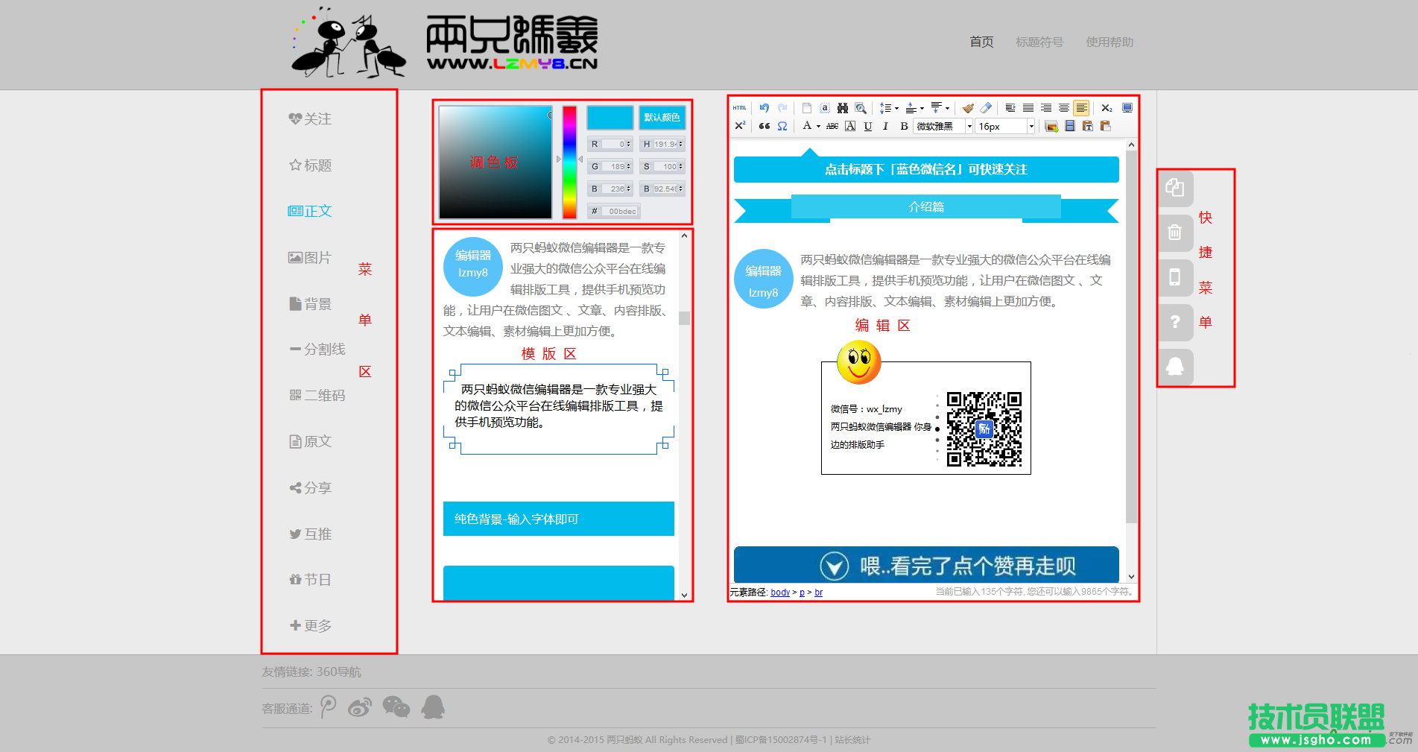Clear formatting with the eraser icon
The image size is (1418, 752).
tap(986, 109)
